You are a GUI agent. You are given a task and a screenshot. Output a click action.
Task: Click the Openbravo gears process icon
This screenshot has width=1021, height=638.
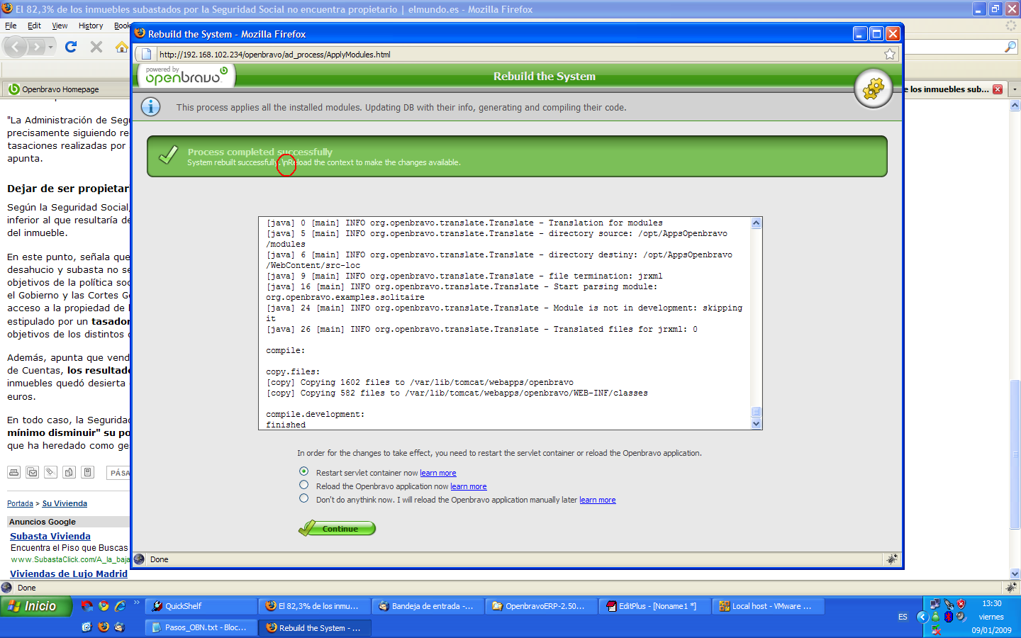click(x=873, y=89)
